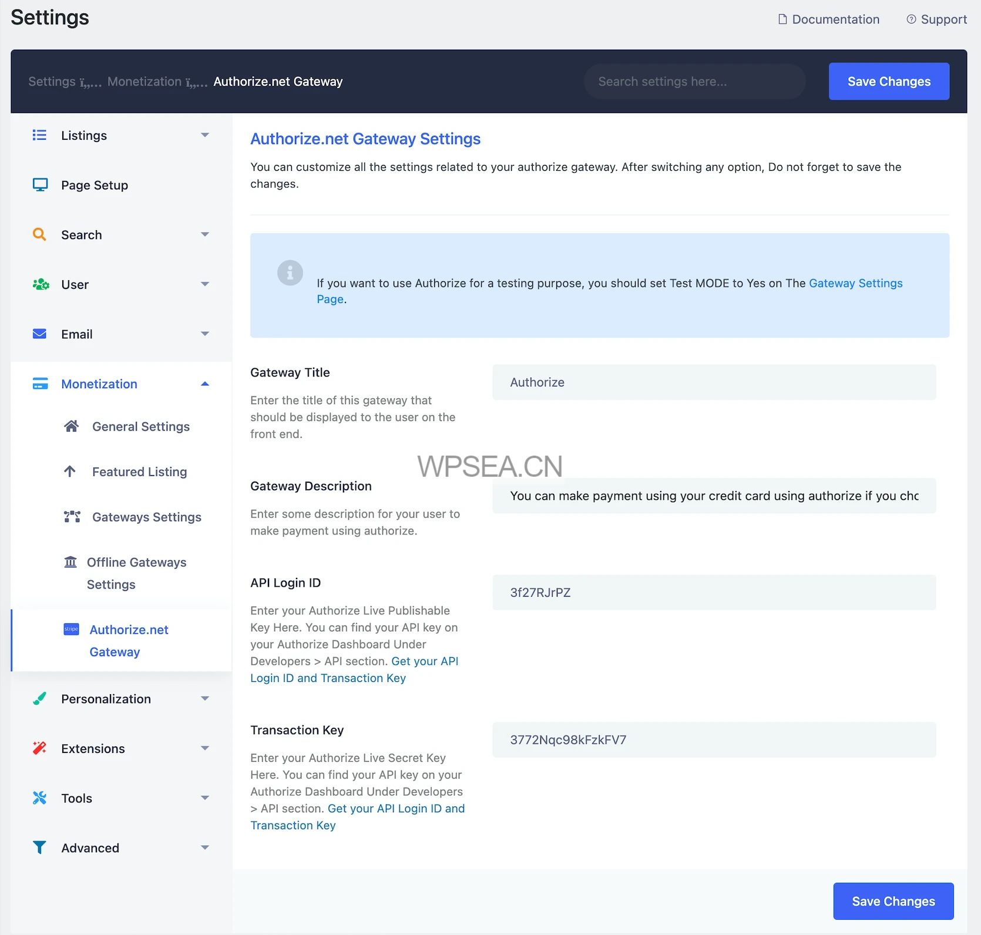This screenshot has width=981, height=935.
Task: Focus the Search settings input field
Action: (694, 82)
